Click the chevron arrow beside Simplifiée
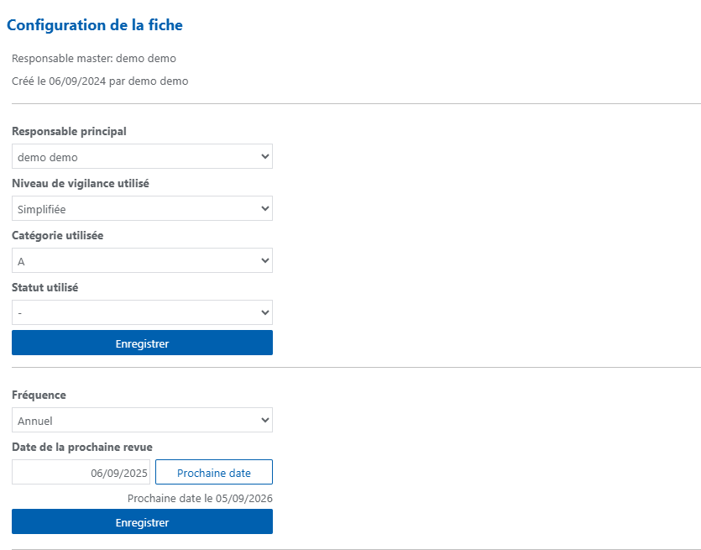This screenshot has height=550, width=701. [265, 208]
